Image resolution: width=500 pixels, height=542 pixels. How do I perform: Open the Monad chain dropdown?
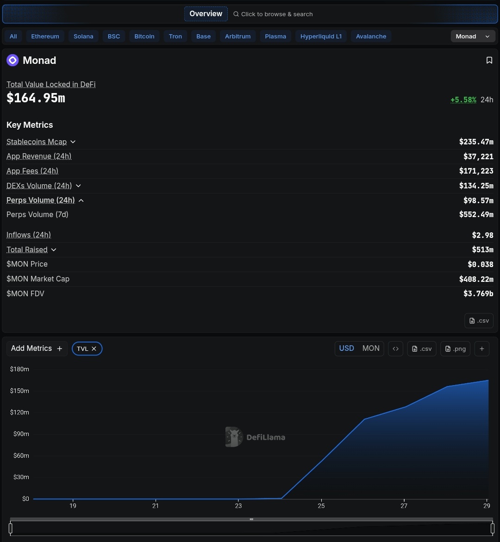pos(473,36)
